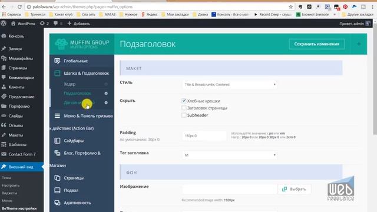Screen dimensions: 377x212
Task: Expand Блог, Портфолио & Магазин section
Action: 82,160
